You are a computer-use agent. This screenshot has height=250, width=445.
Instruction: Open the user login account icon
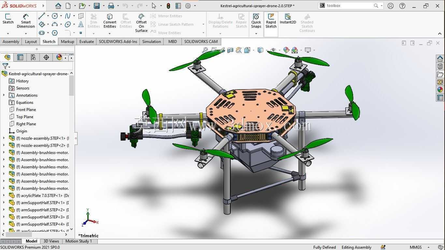pos(391,6)
